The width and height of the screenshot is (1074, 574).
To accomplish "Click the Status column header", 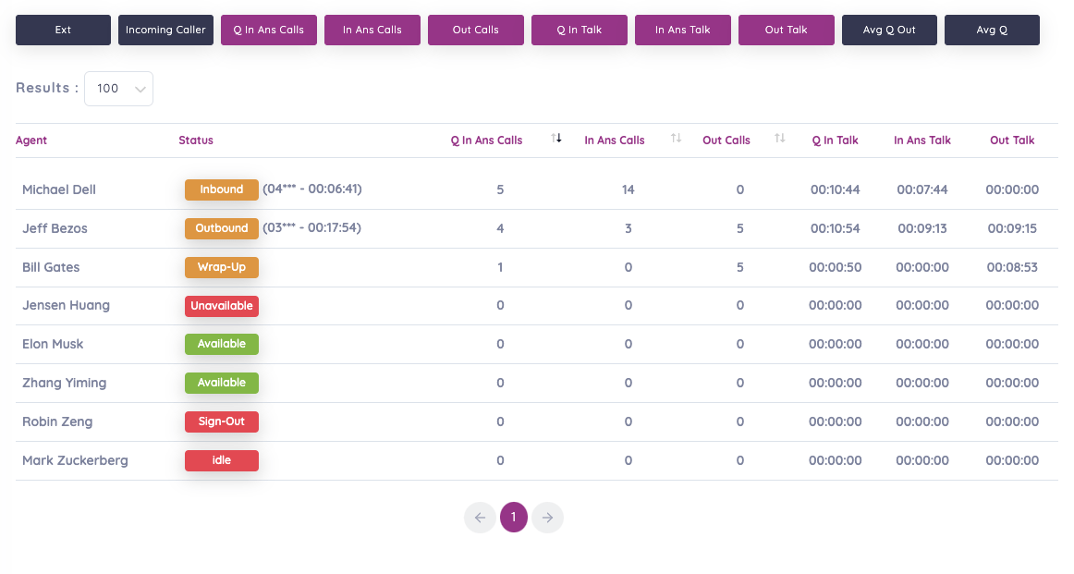I will click(196, 140).
